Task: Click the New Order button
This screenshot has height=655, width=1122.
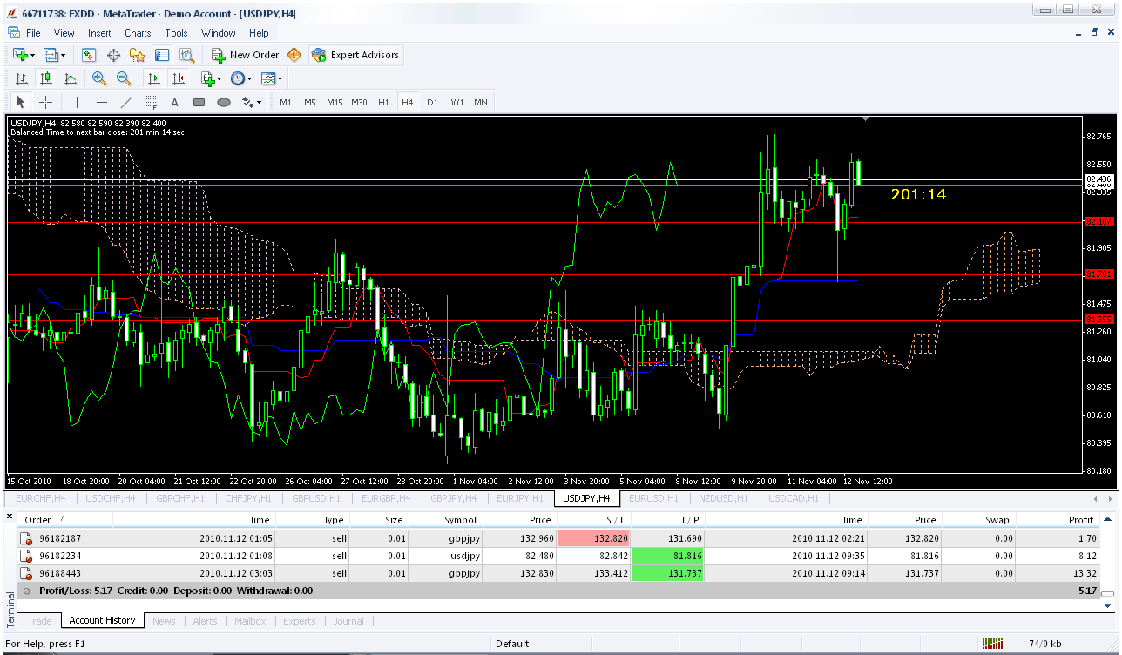Action: 245,55
